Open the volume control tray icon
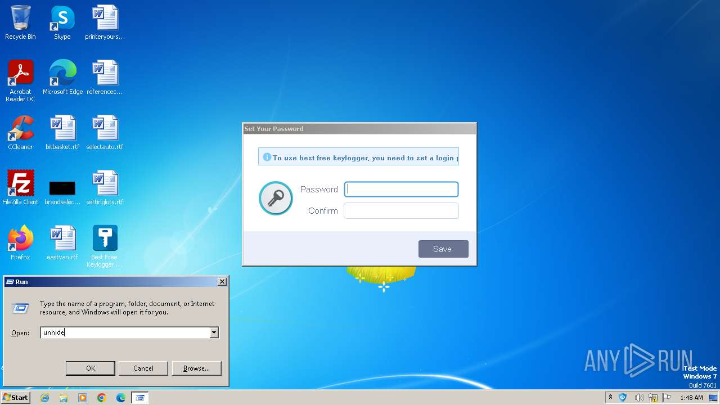 click(639, 398)
